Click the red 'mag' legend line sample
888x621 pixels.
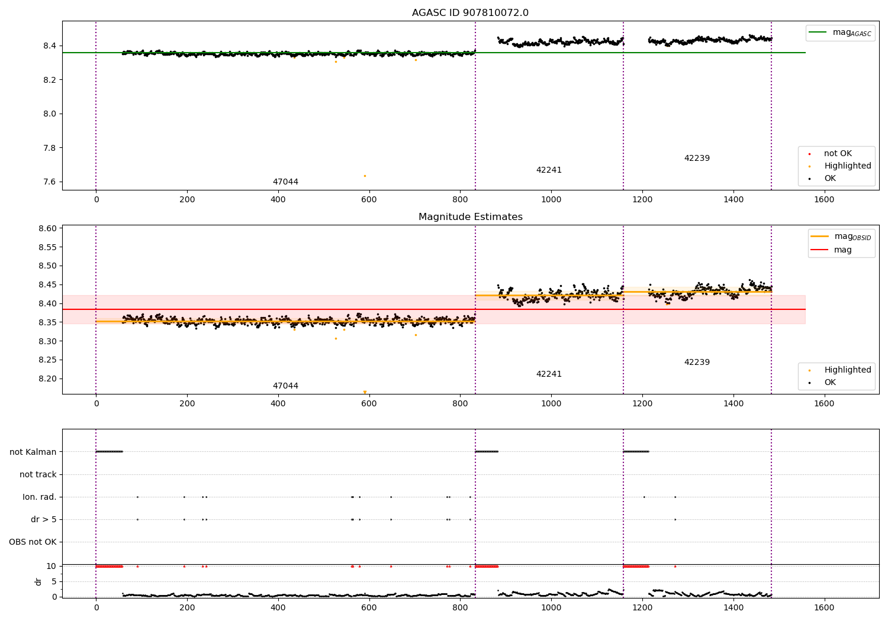tap(819, 250)
